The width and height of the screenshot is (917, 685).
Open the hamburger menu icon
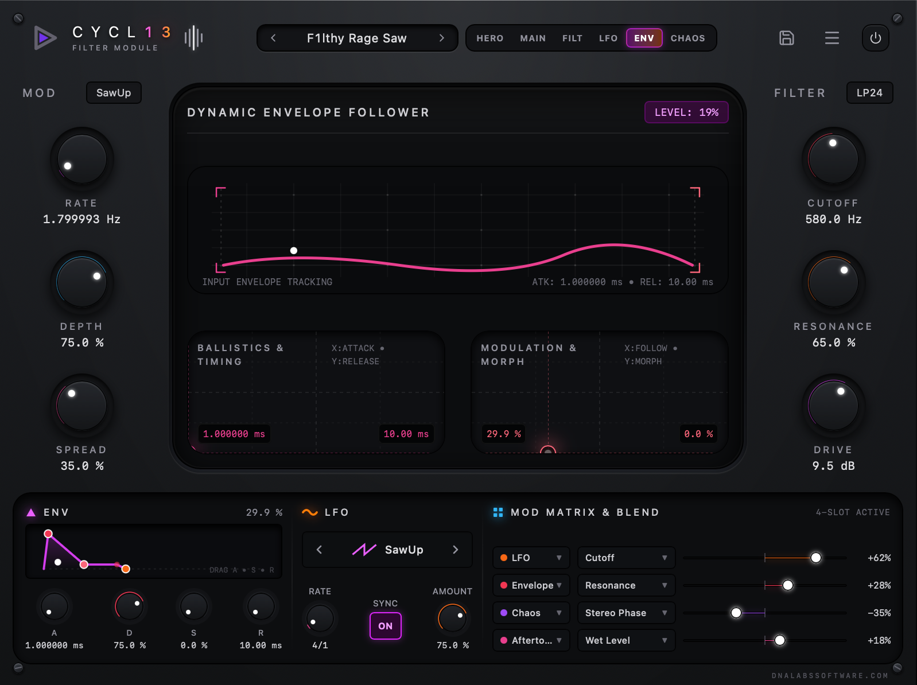click(x=831, y=38)
